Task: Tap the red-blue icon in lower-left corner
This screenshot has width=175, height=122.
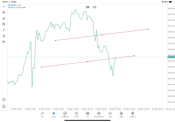Action: click(x=4, y=106)
